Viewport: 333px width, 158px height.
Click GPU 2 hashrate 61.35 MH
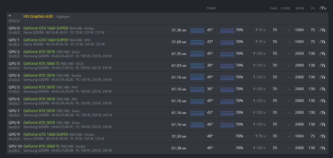[179, 54]
